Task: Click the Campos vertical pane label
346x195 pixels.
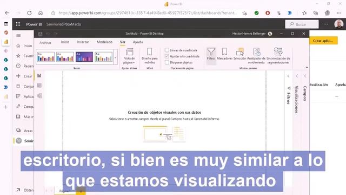Action: [305, 94]
